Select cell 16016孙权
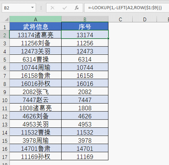The image size is (169, 165). [36, 83]
